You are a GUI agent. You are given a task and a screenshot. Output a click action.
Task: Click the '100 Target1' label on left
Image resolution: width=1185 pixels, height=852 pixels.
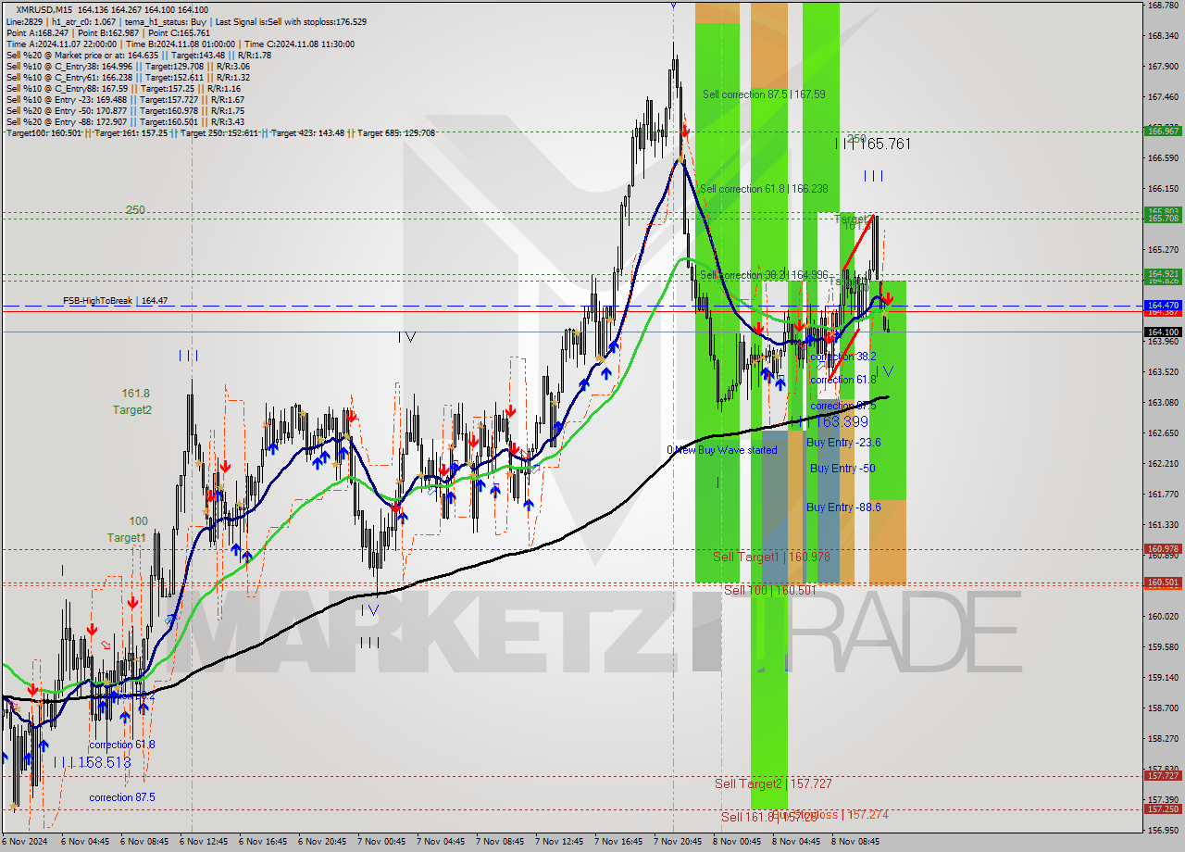[x=127, y=530]
